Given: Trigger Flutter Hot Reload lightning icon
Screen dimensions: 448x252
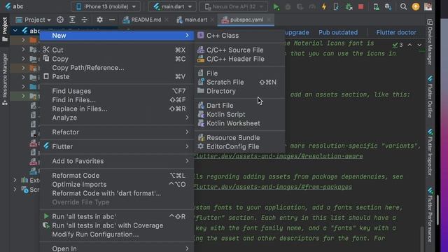Looking at the screenshot, I should click(x=324, y=6).
